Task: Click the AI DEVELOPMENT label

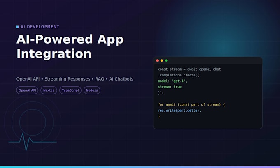Action: click(x=40, y=27)
